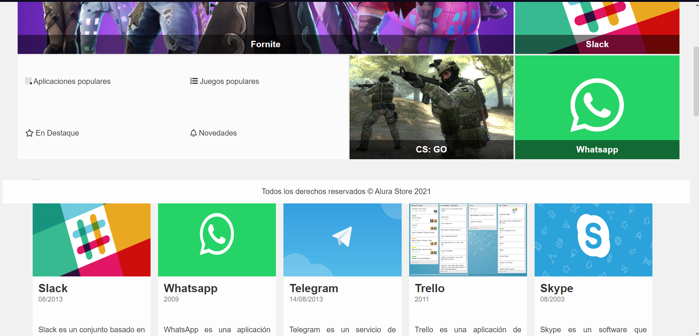Screen dimensions: 699x336
Task: Click the list icon beside Juegos populares
Action: coord(194,81)
